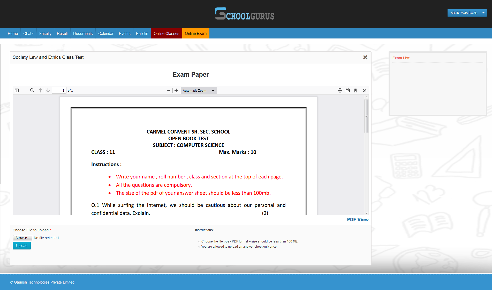Go to previous page in PDF viewer
The width and height of the screenshot is (492, 290).
click(40, 90)
